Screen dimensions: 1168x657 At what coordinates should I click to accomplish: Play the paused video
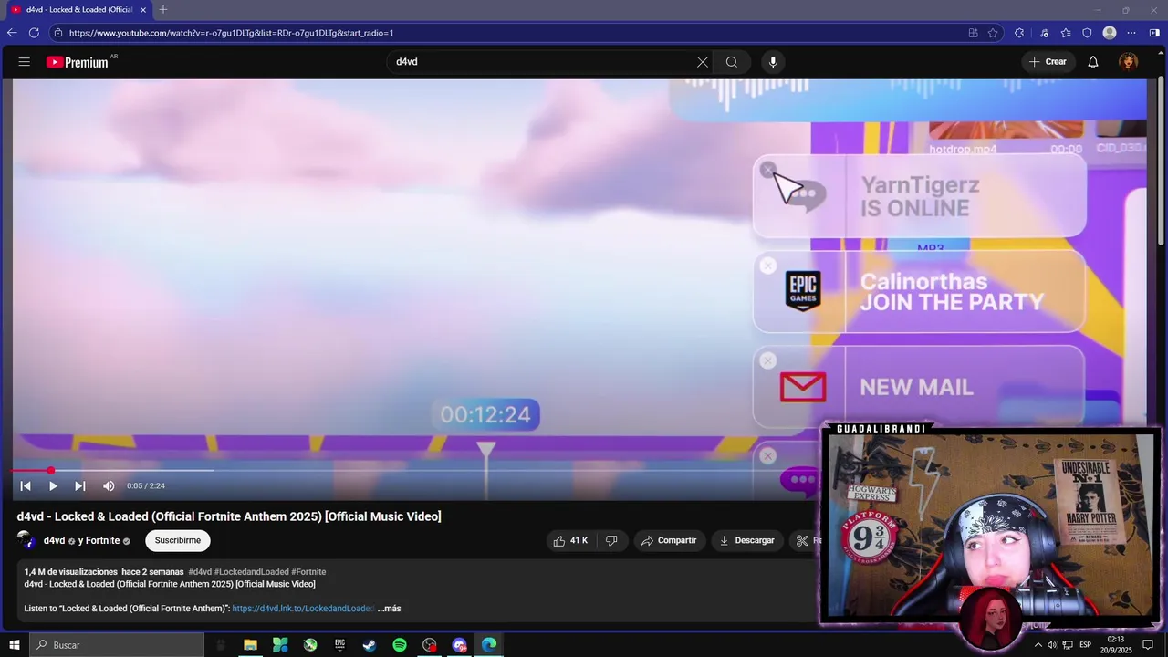(53, 486)
